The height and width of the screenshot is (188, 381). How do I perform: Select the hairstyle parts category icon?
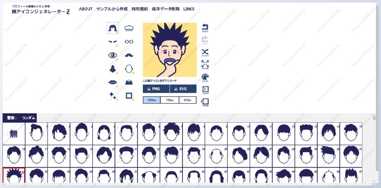point(112,28)
